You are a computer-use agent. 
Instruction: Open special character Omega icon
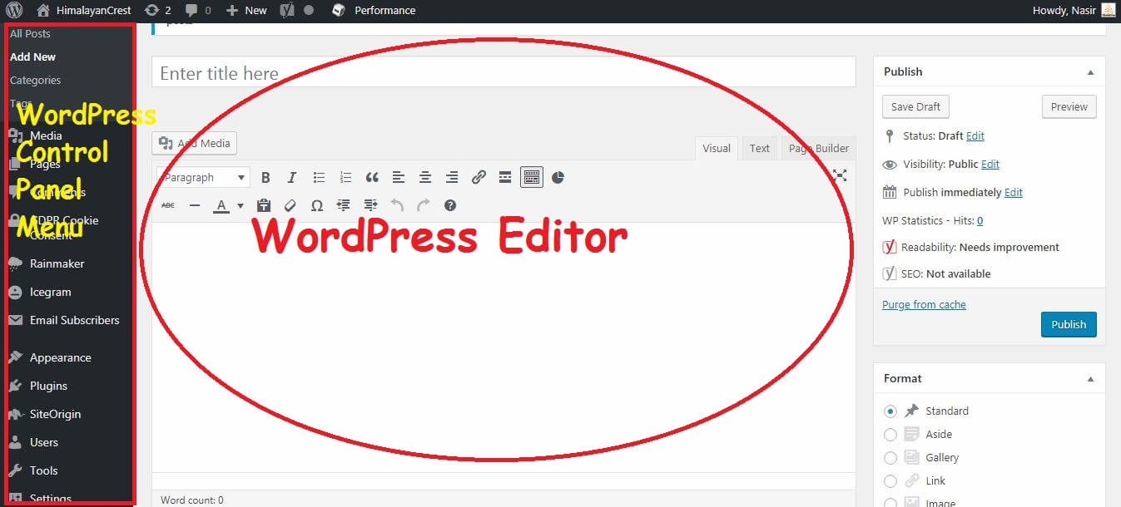click(317, 205)
